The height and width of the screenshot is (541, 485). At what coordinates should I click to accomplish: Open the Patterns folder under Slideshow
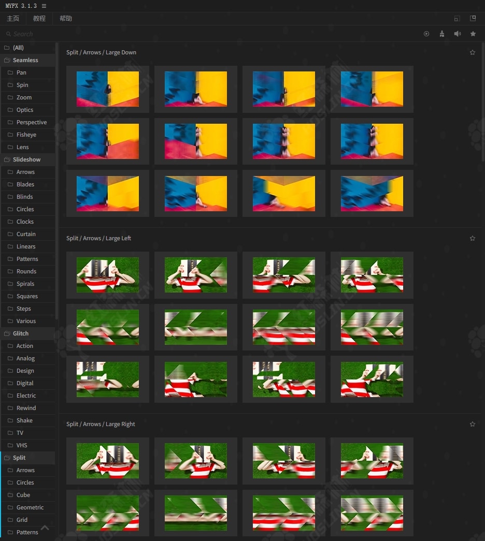(28, 259)
